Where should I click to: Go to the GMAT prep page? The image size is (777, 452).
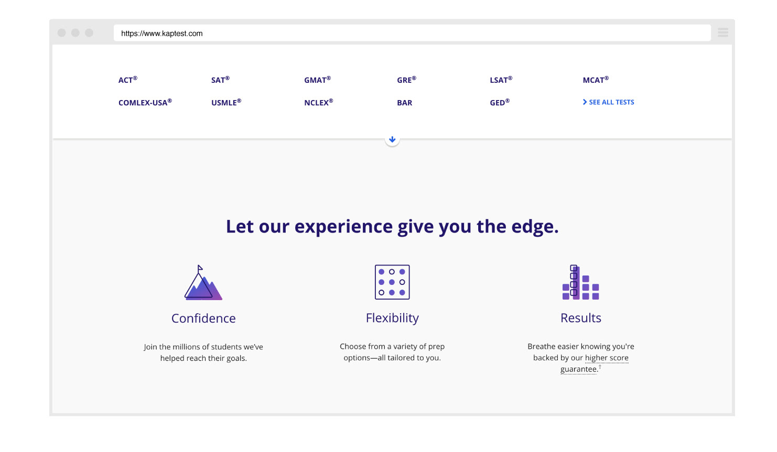pyautogui.click(x=318, y=80)
